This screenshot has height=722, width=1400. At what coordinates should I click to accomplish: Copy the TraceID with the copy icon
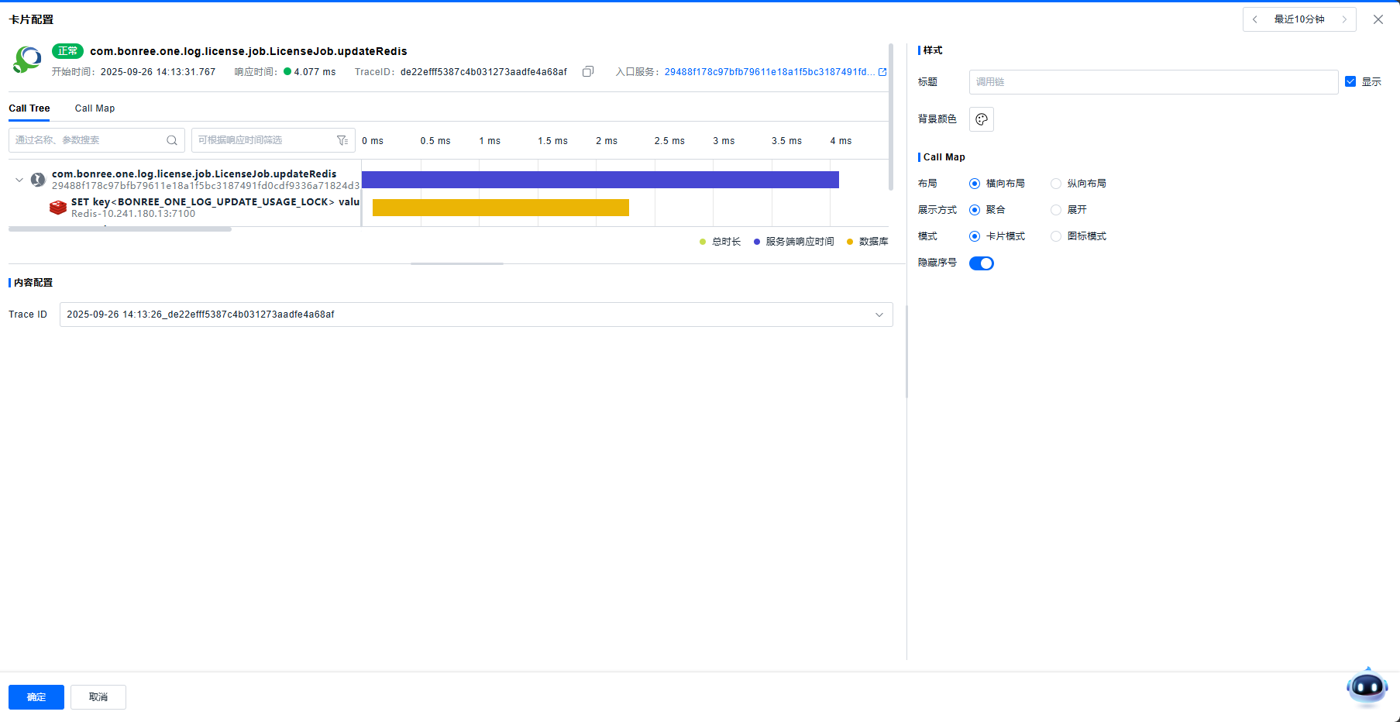coord(588,72)
